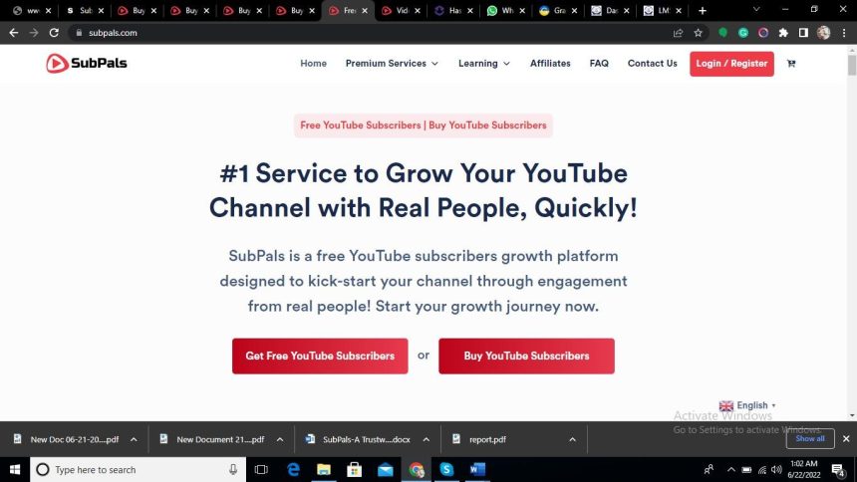Image resolution: width=857 pixels, height=482 pixels.
Task: Open the English language selector
Action: pyautogui.click(x=747, y=405)
